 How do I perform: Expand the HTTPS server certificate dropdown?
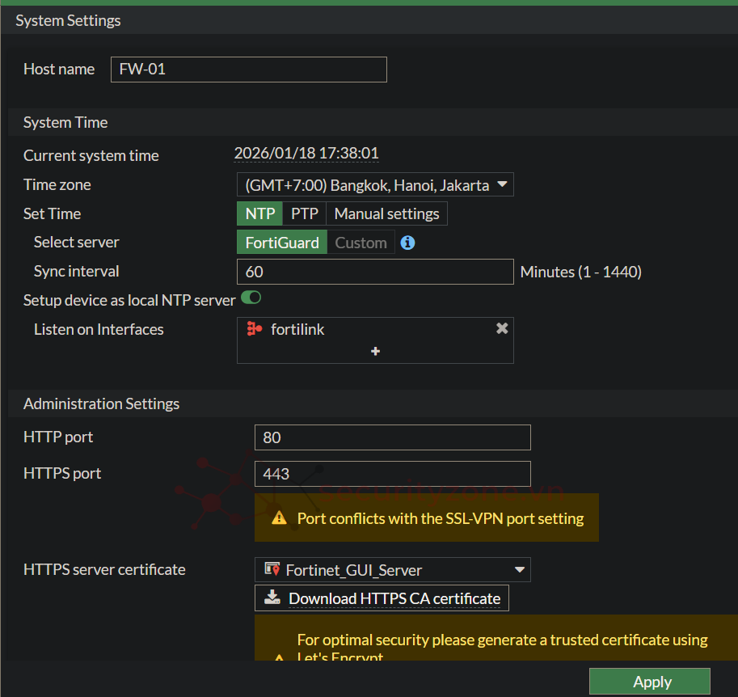click(x=392, y=570)
